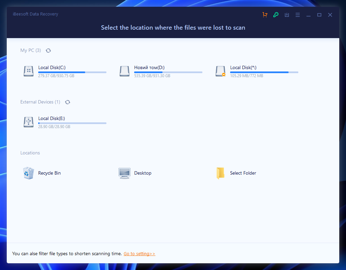Click the Local Disk(E:) USB drive icon
The height and width of the screenshot is (270, 346).
coord(28,122)
